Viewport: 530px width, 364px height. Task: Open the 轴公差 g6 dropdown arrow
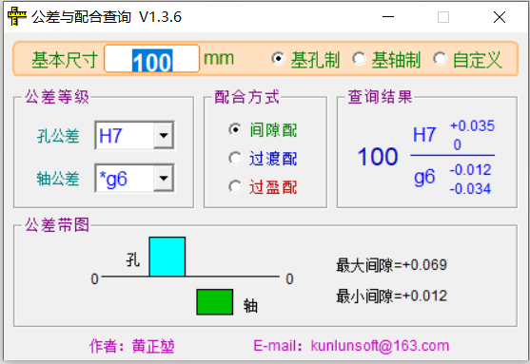(164, 178)
